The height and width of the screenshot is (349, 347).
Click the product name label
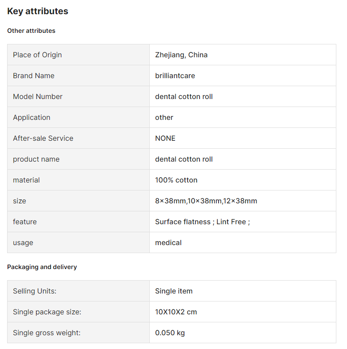(x=36, y=159)
